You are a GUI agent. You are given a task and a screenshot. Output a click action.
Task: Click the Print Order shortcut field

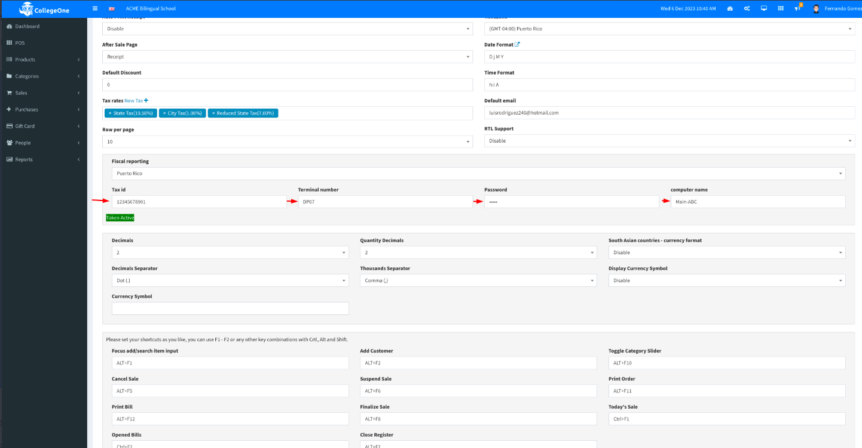pyautogui.click(x=727, y=391)
